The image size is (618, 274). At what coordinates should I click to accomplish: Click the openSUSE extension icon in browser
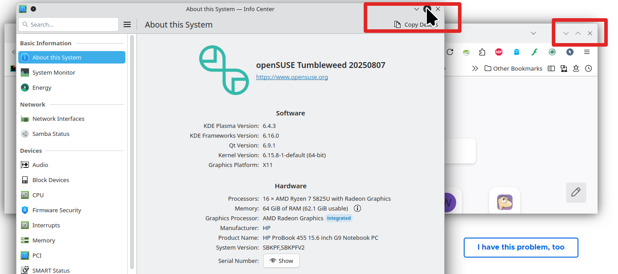[x=466, y=52]
